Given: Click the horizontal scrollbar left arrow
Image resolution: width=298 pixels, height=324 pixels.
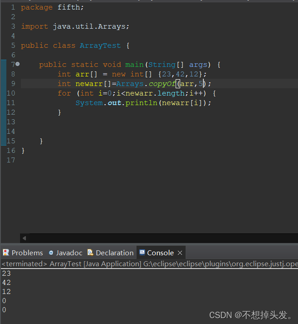Looking at the screenshot, I should click(25, 238).
